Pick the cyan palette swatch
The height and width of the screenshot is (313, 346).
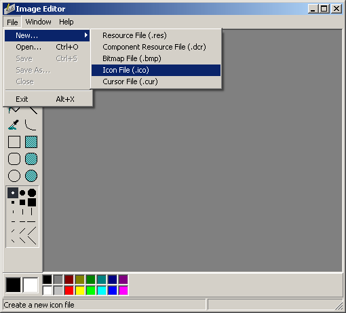tap(102, 291)
